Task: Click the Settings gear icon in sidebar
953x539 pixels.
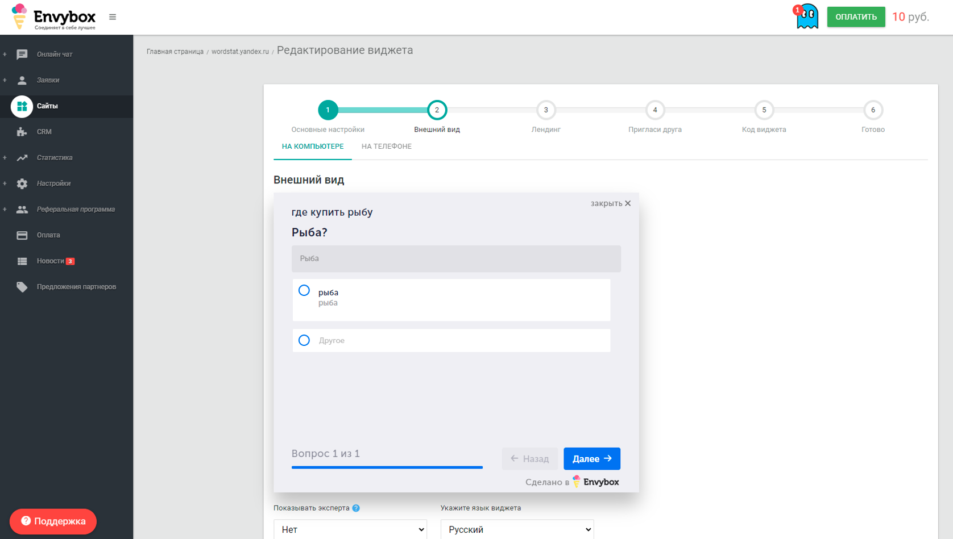Action: coord(22,183)
